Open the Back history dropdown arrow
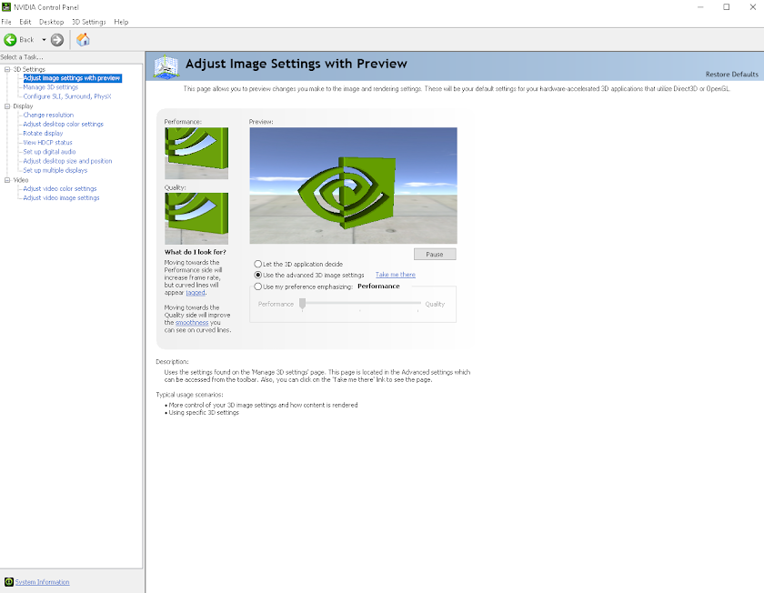764x593 pixels. tap(44, 40)
